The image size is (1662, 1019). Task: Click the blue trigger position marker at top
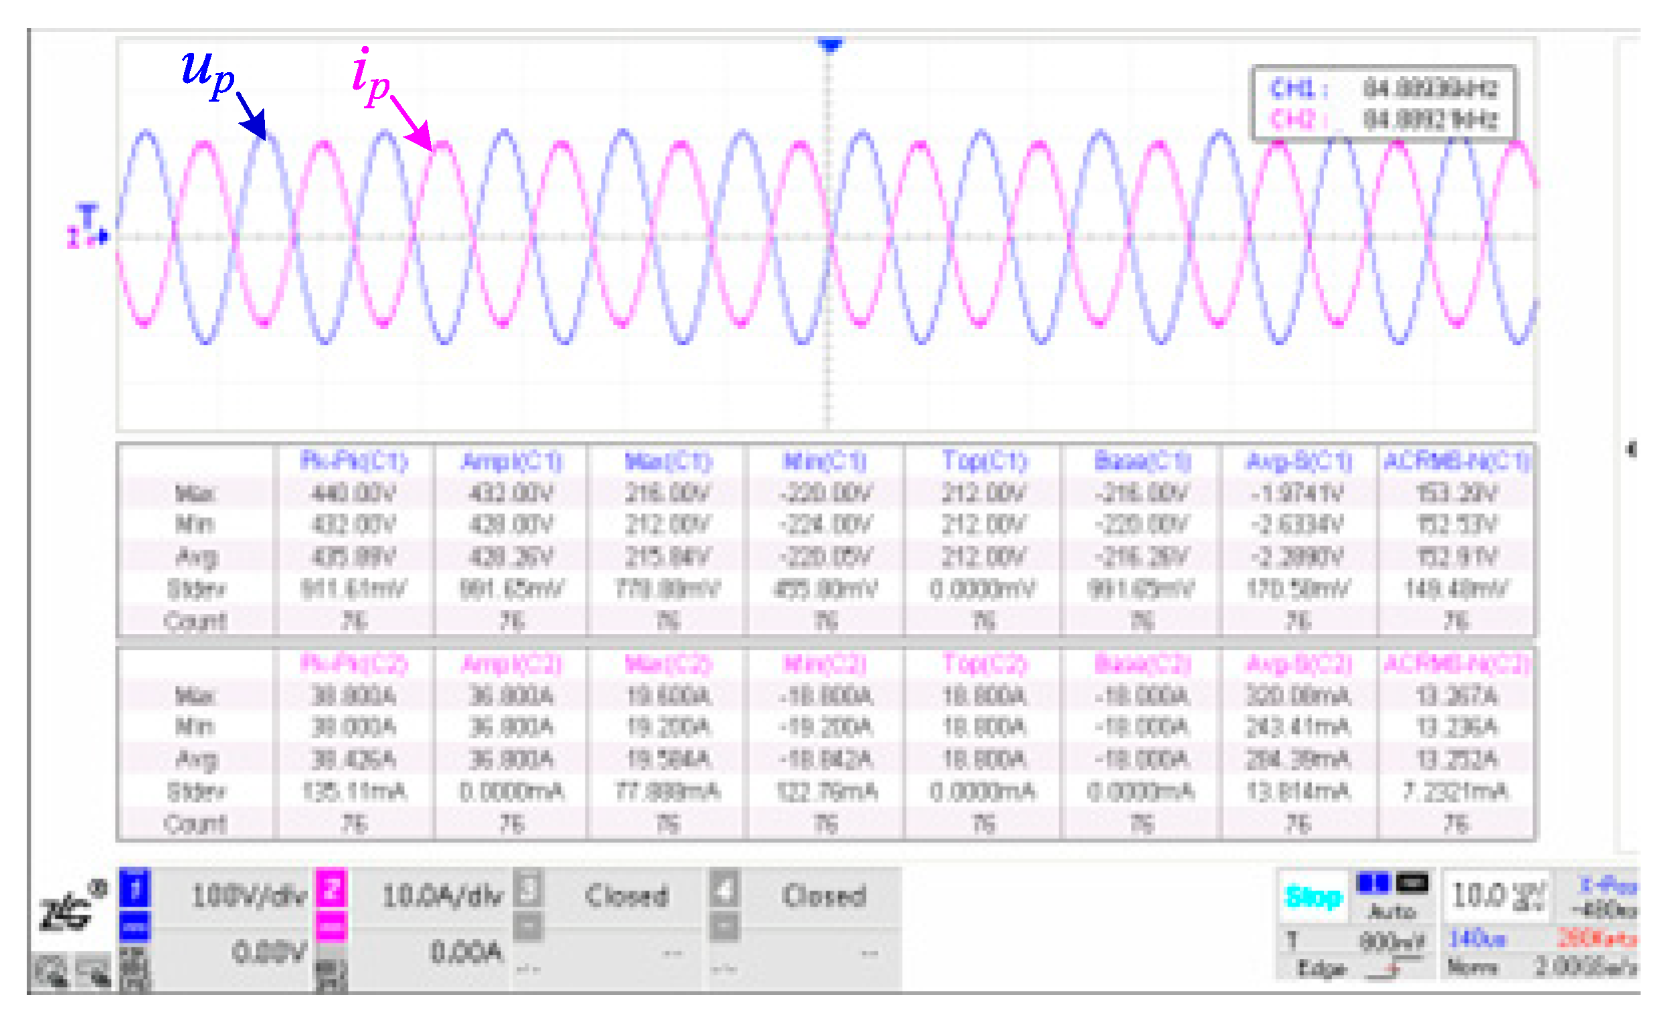click(830, 45)
